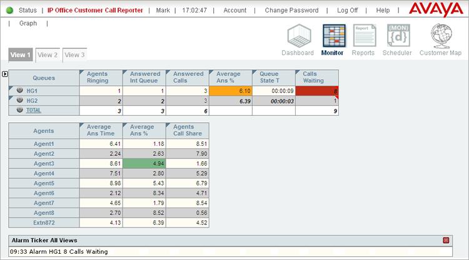Click the Queues table header
Image resolution: width=469 pixels, height=260 pixels.
click(x=44, y=78)
